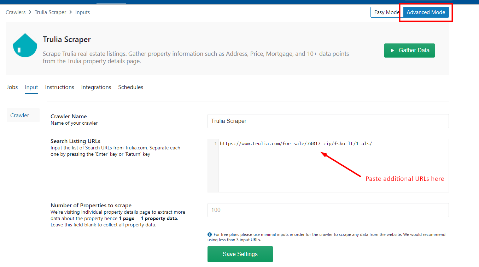479x267 pixels.
Task: Select Crawler in the side menu
Action: pyautogui.click(x=23, y=115)
